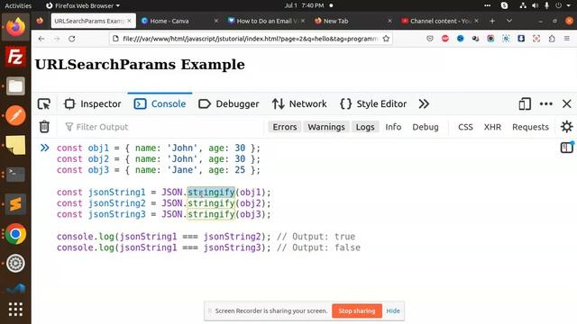Toggle the Errors filter
The image size is (577, 324).
285,127
